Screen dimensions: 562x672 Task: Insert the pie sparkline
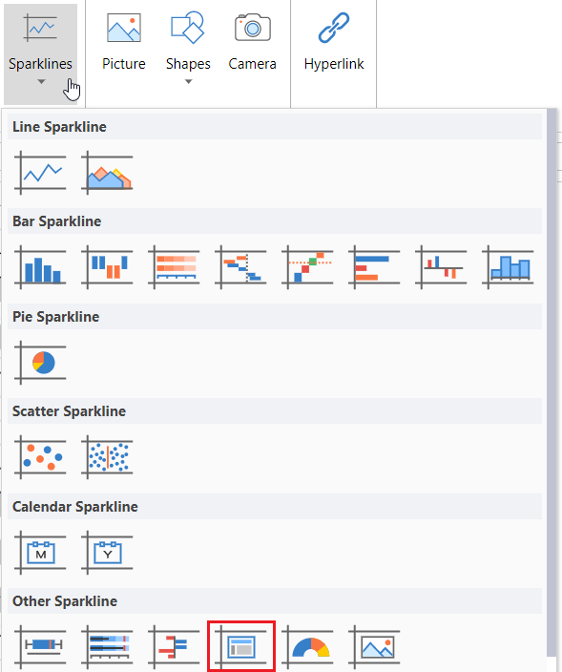coord(40,363)
